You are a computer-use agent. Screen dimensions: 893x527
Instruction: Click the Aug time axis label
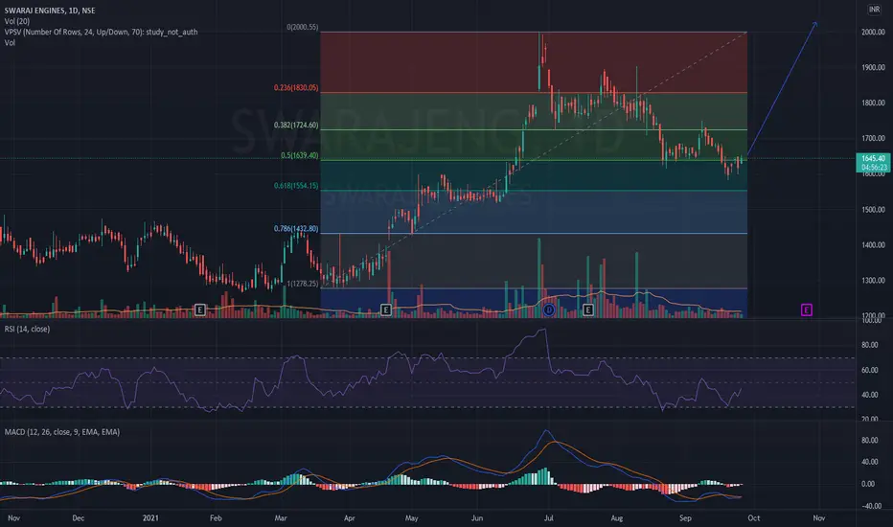pos(616,517)
